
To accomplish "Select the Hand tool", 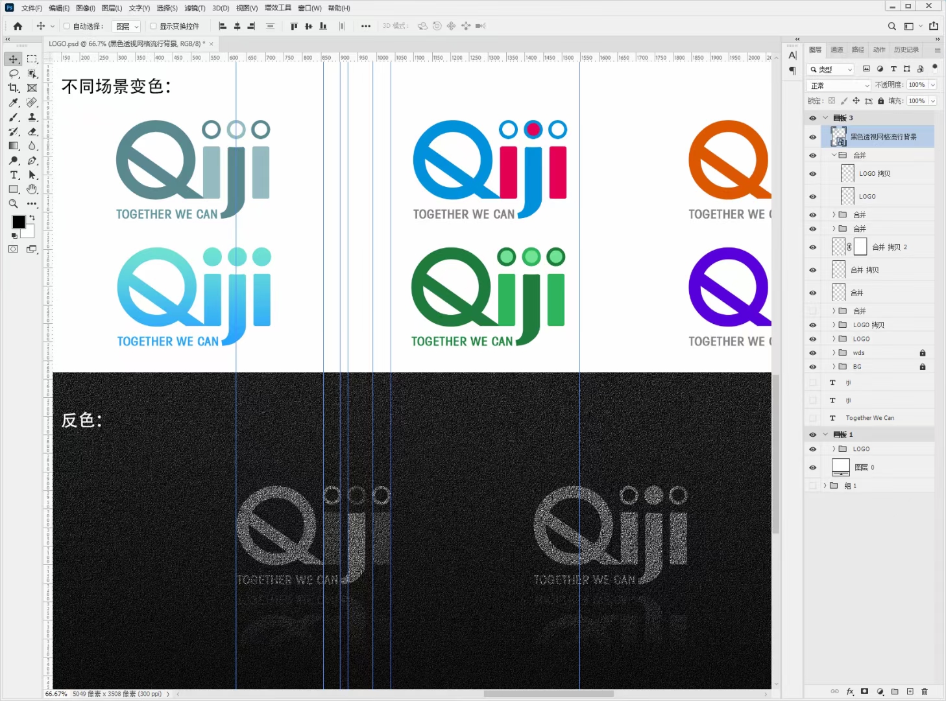I will click(32, 190).
